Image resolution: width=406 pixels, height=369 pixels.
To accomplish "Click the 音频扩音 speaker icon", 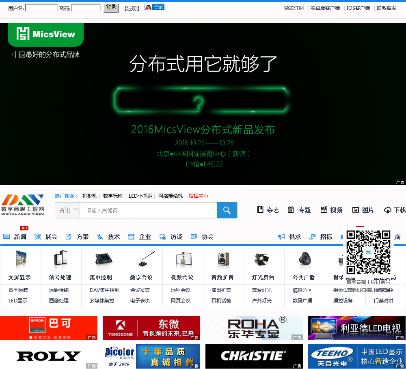I will pyautogui.click(x=224, y=259).
